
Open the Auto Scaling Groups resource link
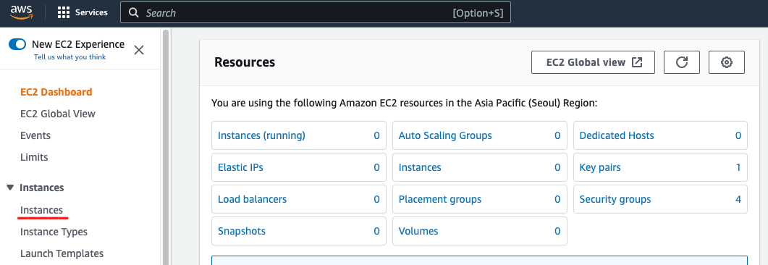pyautogui.click(x=445, y=135)
